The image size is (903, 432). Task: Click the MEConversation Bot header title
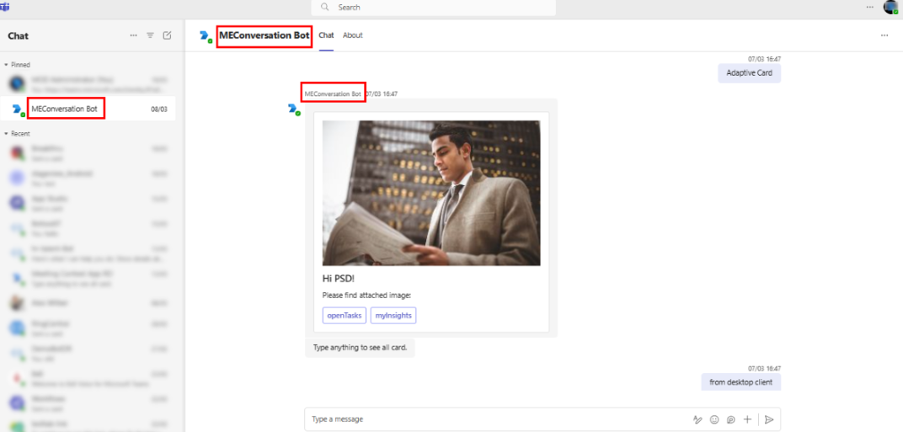264,35
